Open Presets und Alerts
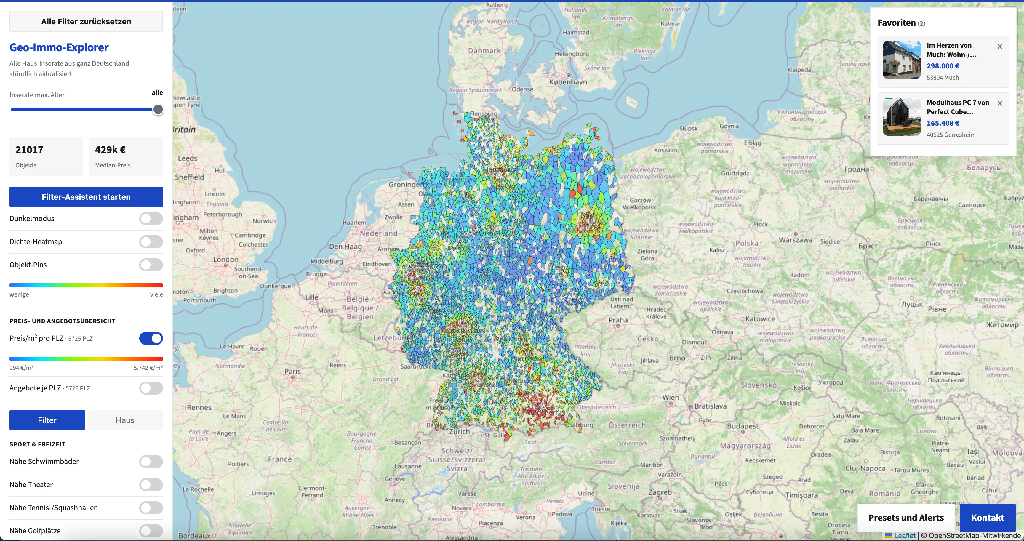 pyautogui.click(x=905, y=518)
